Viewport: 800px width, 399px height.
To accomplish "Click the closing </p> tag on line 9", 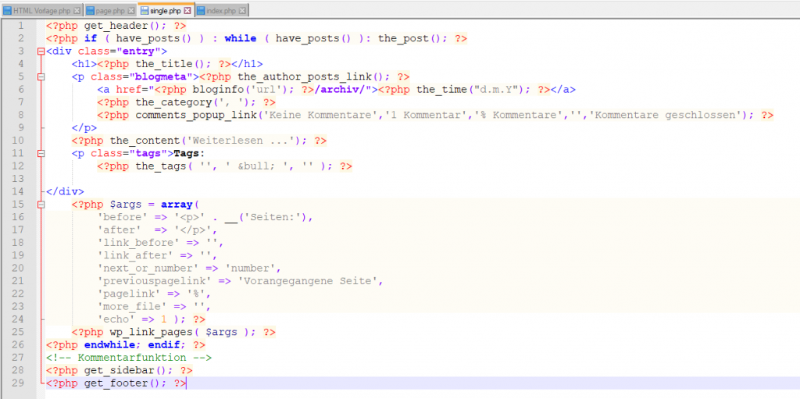I will coord(84,127).
